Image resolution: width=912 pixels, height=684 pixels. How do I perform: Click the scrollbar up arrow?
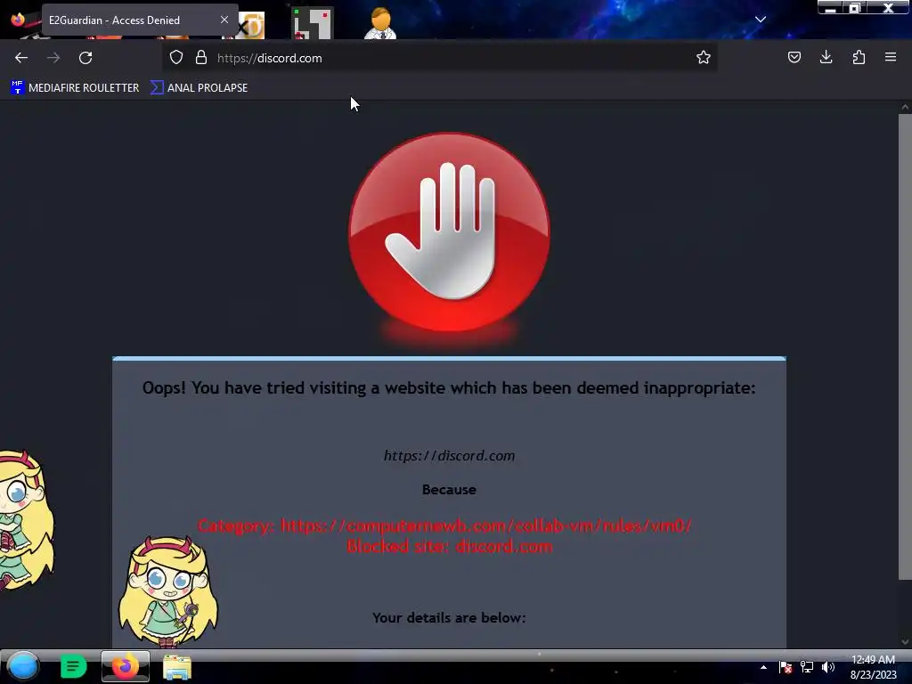(905, 107)
